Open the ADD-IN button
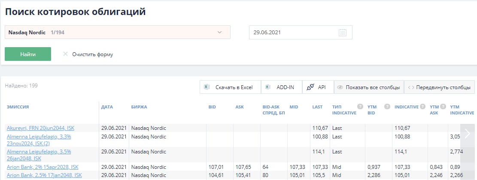The image size is (477, 180). 282,87
